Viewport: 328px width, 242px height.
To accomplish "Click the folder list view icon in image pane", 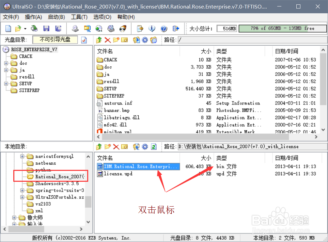I will click(x=154, y=40).
